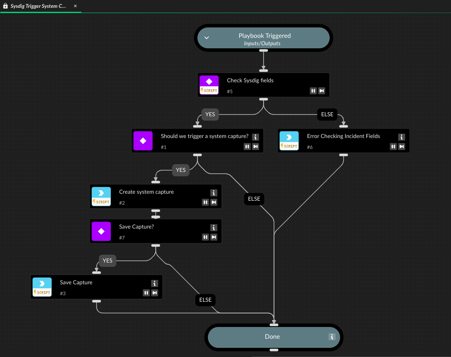Skip the "Save Capture" task
Viewport: 451px width, 357px height.
(154, 293)
